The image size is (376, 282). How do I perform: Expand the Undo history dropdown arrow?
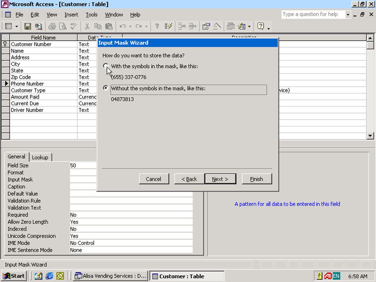[x=130, y=26]
